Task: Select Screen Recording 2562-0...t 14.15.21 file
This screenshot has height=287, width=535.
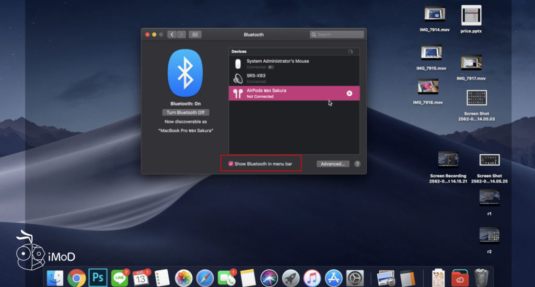Action: 448,168
